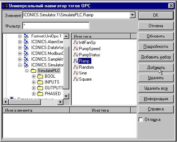Click the OPC icon beside ICONICS.Simulator
Image resolution: width=177 pixels, height=142 pixels.
tap(26, 65)
